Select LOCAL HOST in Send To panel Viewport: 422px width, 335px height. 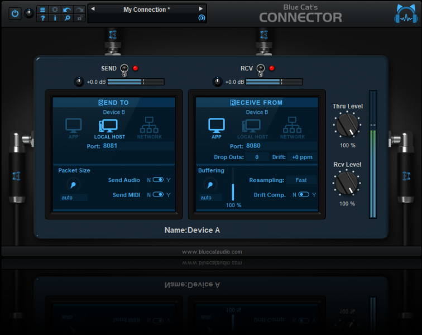point(109,129)
